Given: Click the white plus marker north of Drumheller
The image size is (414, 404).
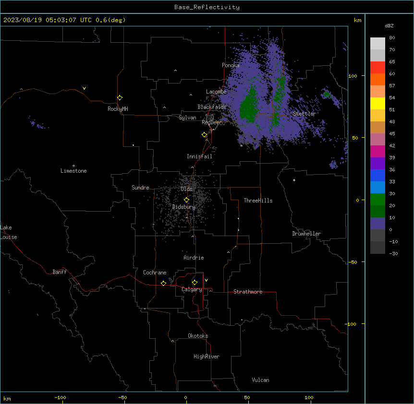Looking at the screenshot, I should pyautogui.click(x=294, y=180).
